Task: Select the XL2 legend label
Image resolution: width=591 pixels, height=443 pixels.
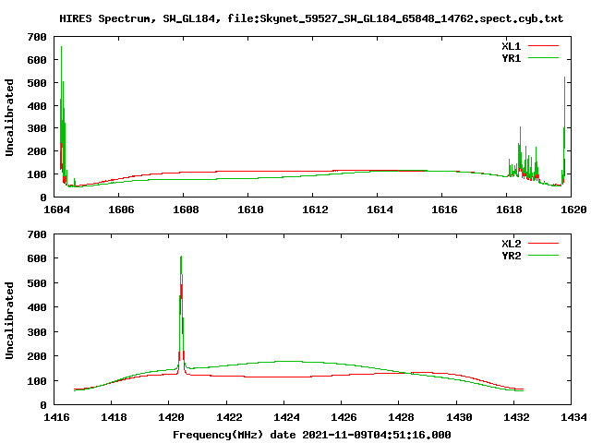Action: [x=511, y=244]
